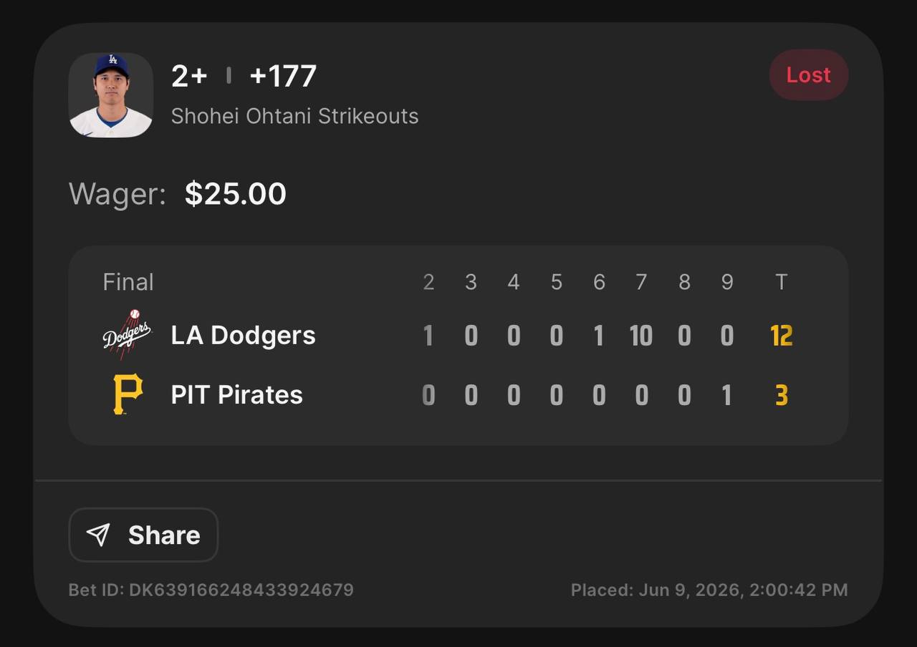The height and width of the screenshot is (647, 917).
Task: Click the T totals column header
Action: coord(781,282)
